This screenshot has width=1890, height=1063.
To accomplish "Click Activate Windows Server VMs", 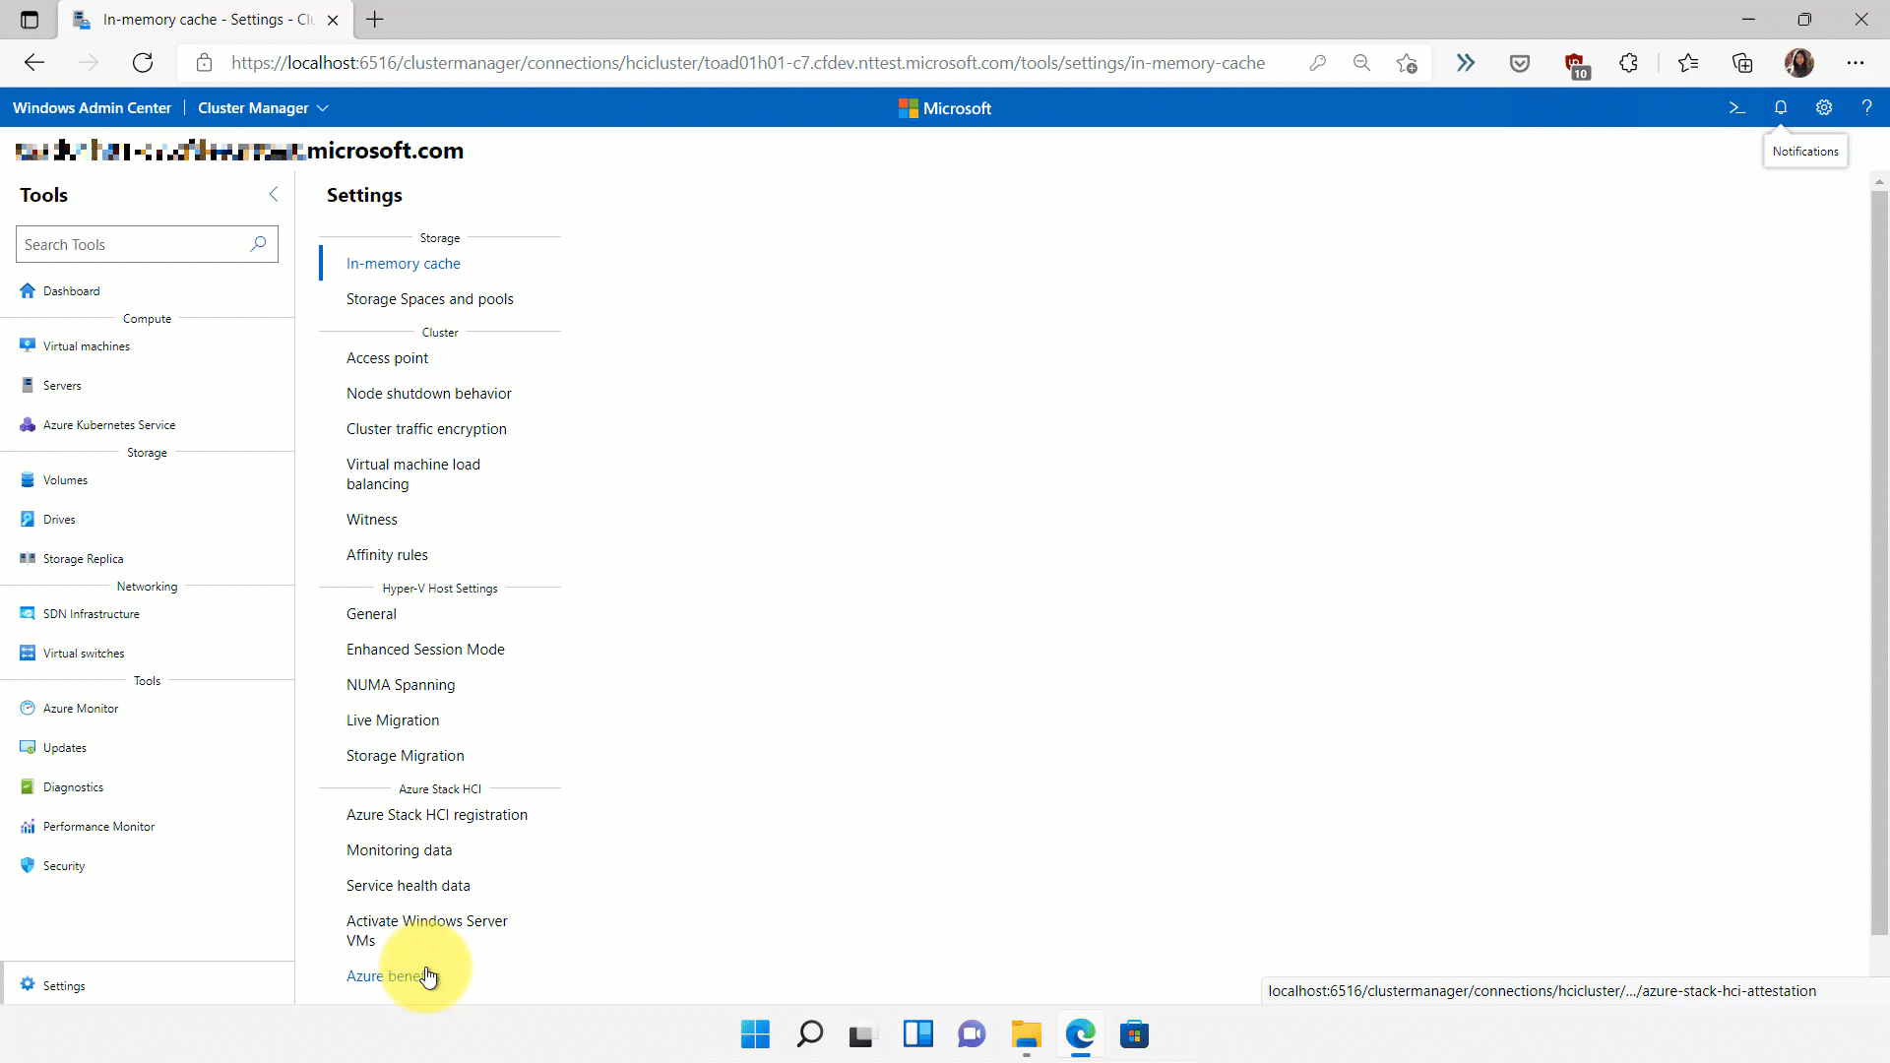I will tap(427, 930).
